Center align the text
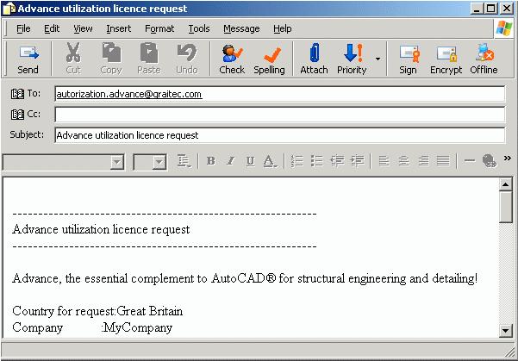The height and width of the screenshot is (361, 518). pos(403,161)
